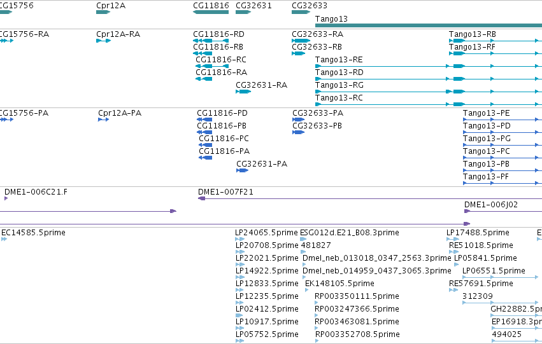Select EST EK148105.5prime

tap(339, 284)
